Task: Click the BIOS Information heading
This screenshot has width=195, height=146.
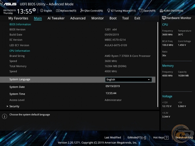Action: (20, 24)
